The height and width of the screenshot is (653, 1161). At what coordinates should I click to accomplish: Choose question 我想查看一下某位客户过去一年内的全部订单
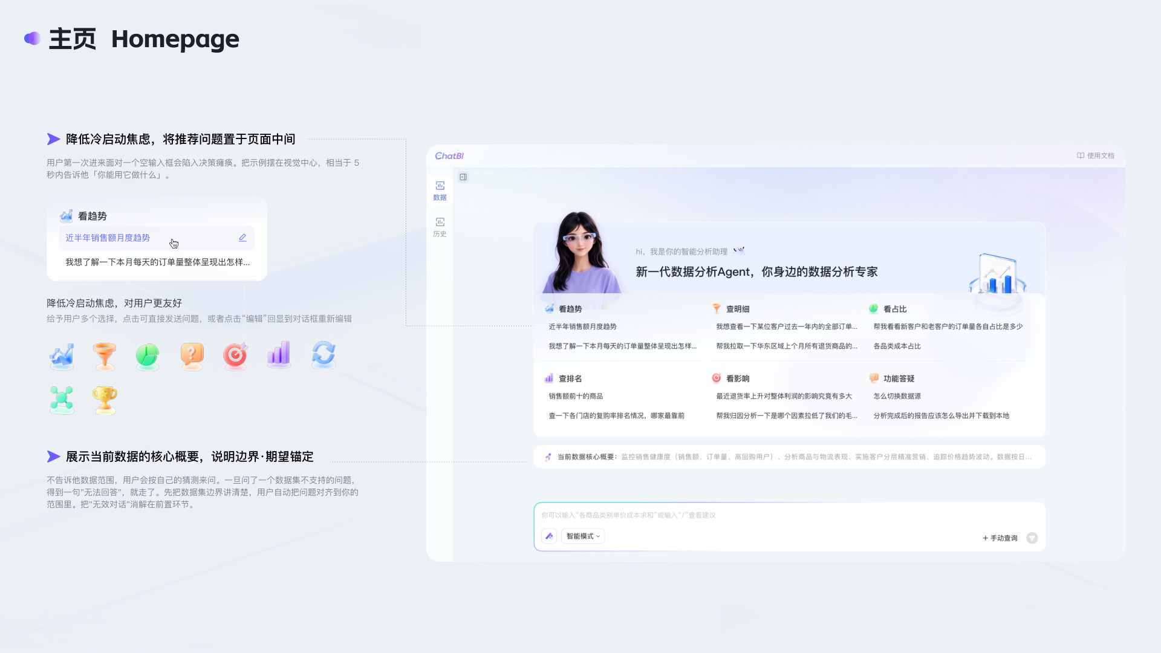tap(787, 326)
